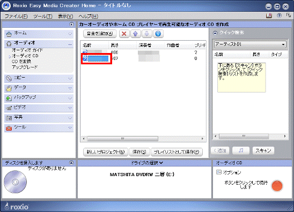294x212 pixels.
Task: Expand the データ section chevron
Action: (70, 88)
